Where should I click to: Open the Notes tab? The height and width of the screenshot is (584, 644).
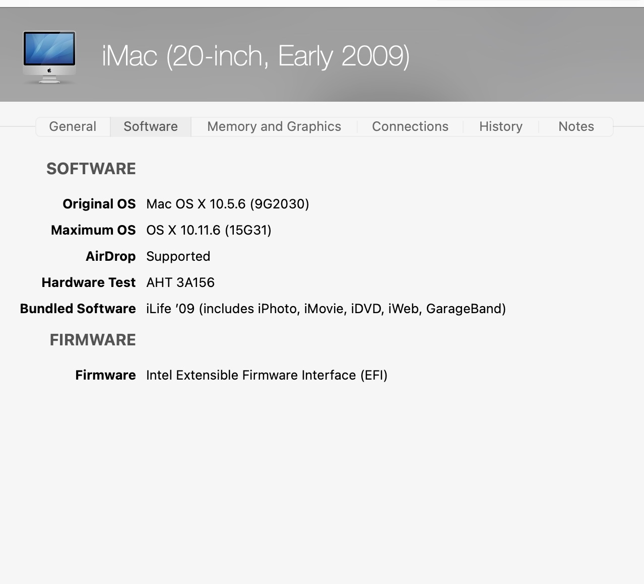tap(576, 126)
